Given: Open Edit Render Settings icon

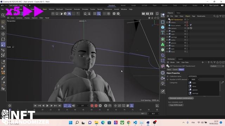Looking at the screenshot, I should point(152,14).
